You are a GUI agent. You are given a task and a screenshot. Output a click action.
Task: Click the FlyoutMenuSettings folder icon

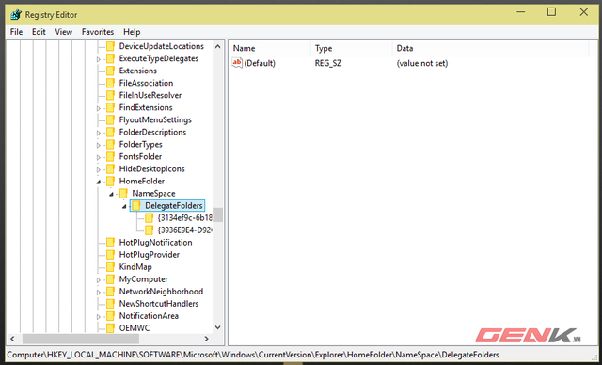(x=111, y=120)
